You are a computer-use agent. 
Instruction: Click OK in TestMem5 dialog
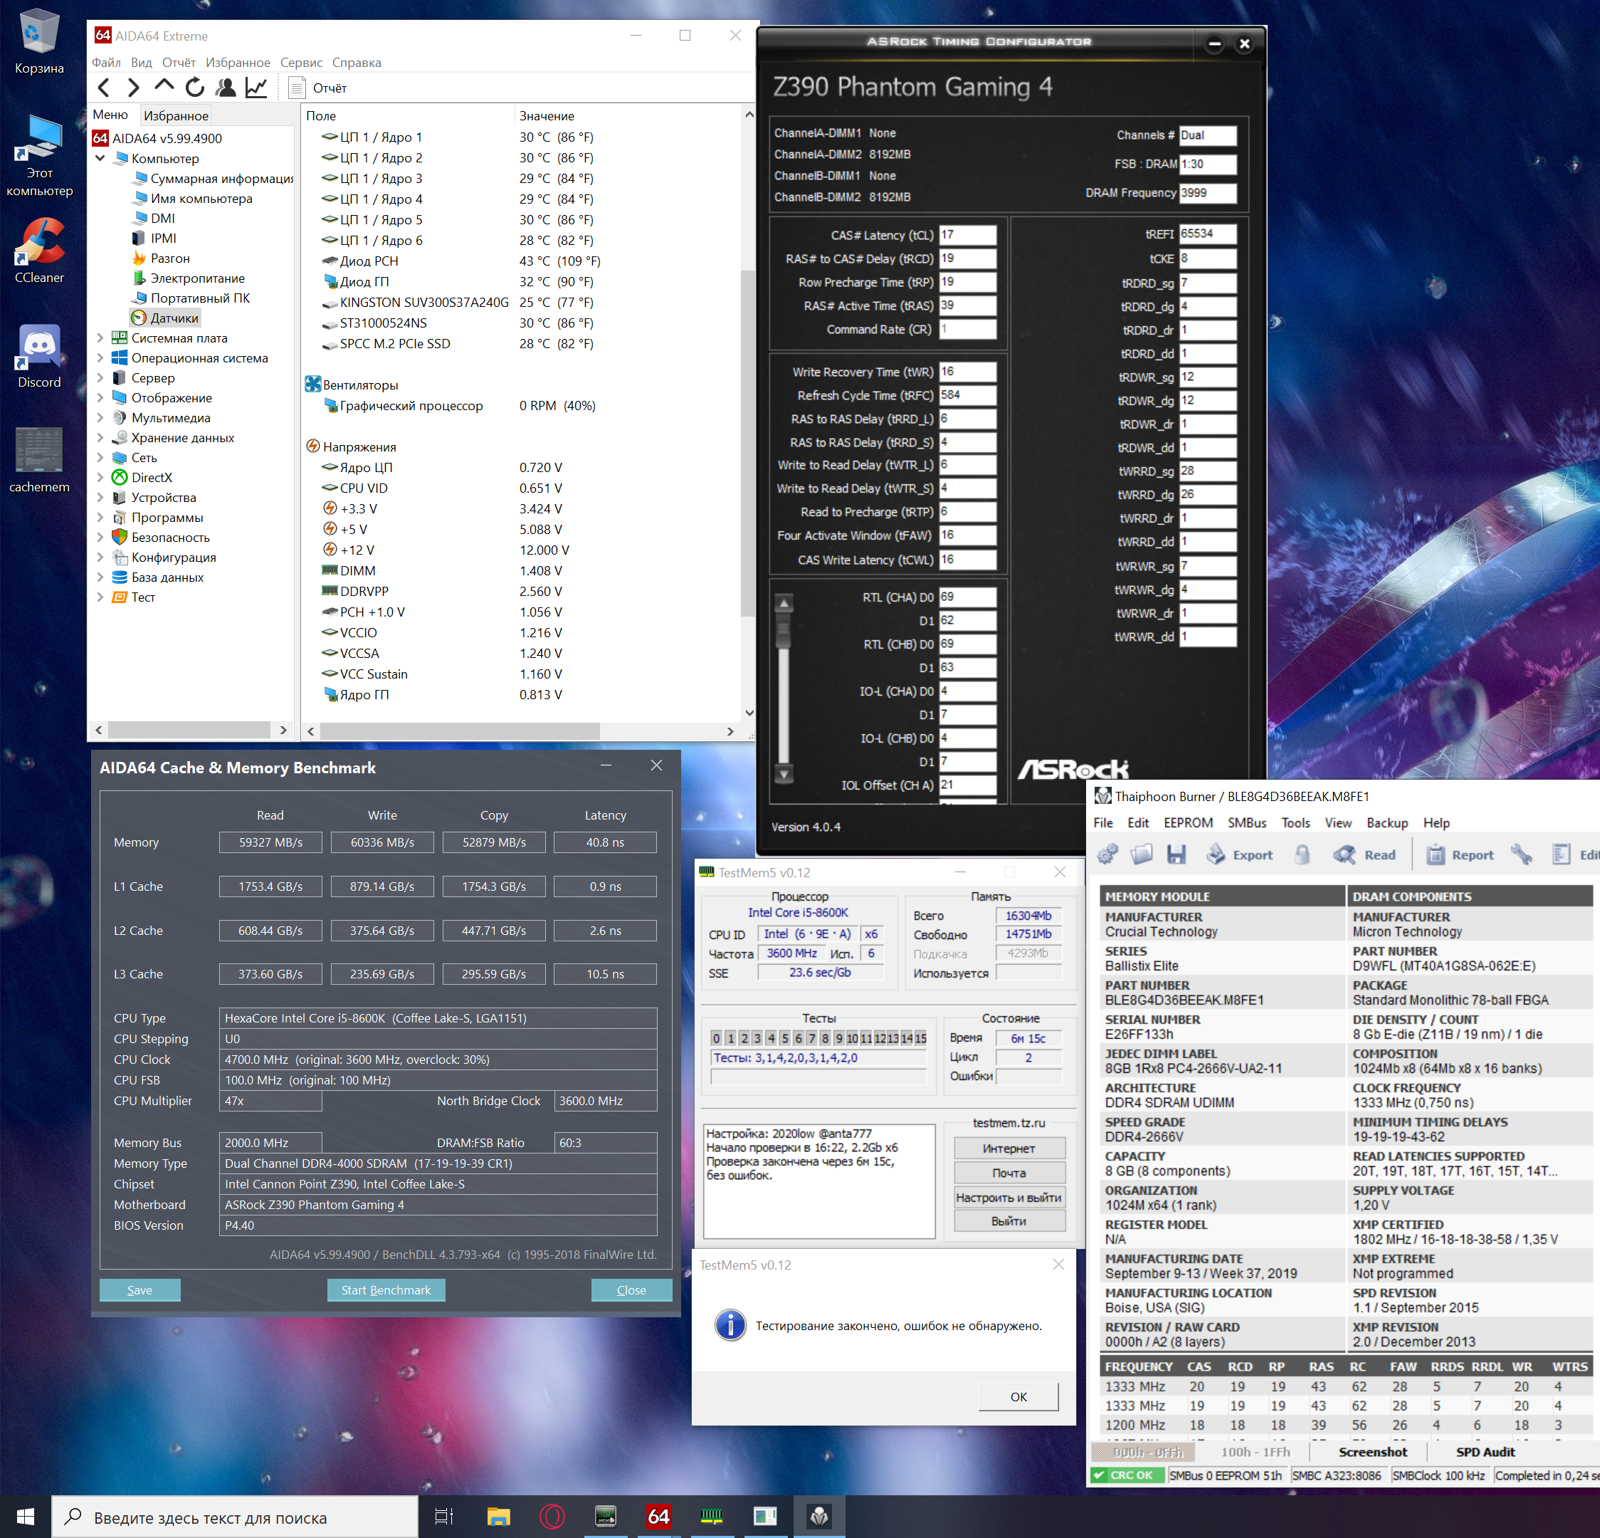click(x=1018, y=1396)
